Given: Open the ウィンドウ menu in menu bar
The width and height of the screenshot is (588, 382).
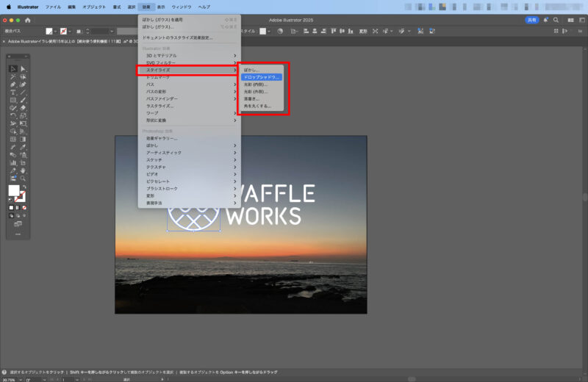Looking at the screenshot, I should pyautogui.click(x=181, y=6).
